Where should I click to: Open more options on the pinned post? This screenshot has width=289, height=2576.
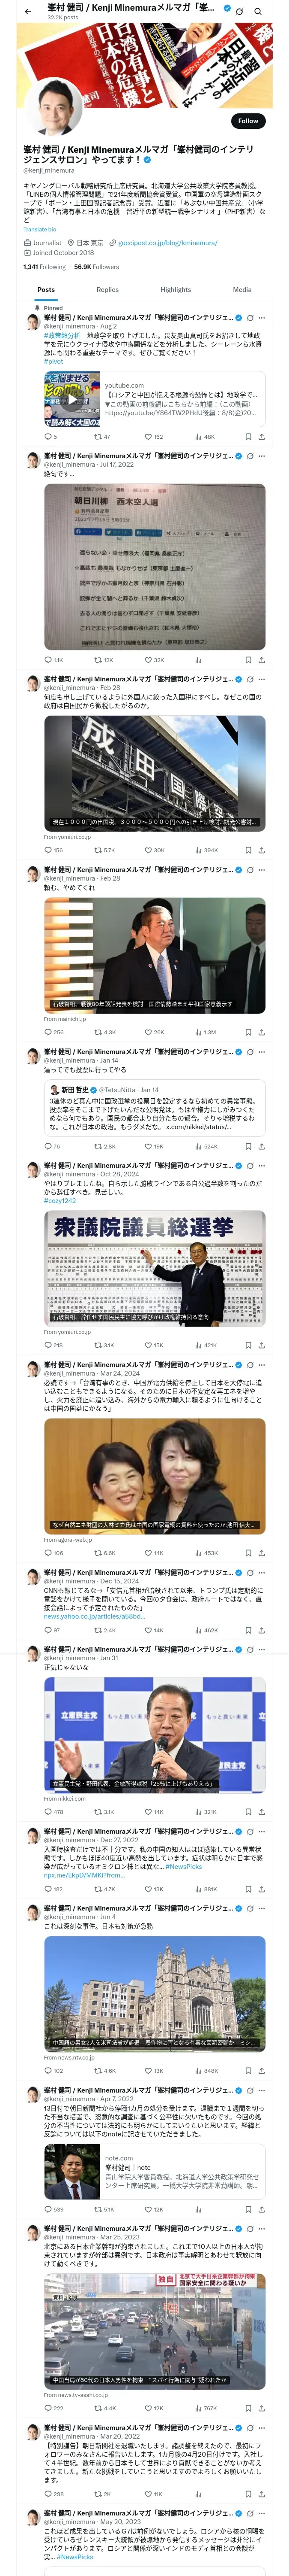(262, 317)
